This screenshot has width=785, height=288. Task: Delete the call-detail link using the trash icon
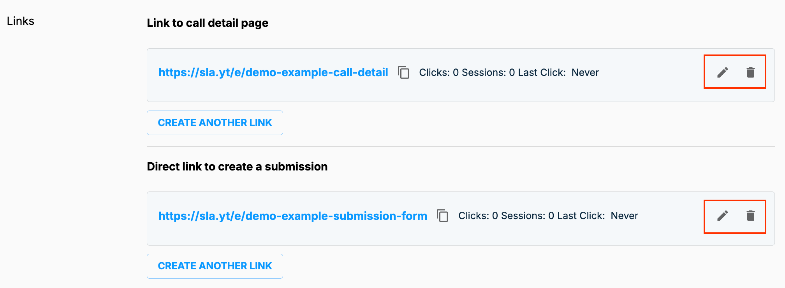[751, 72]
